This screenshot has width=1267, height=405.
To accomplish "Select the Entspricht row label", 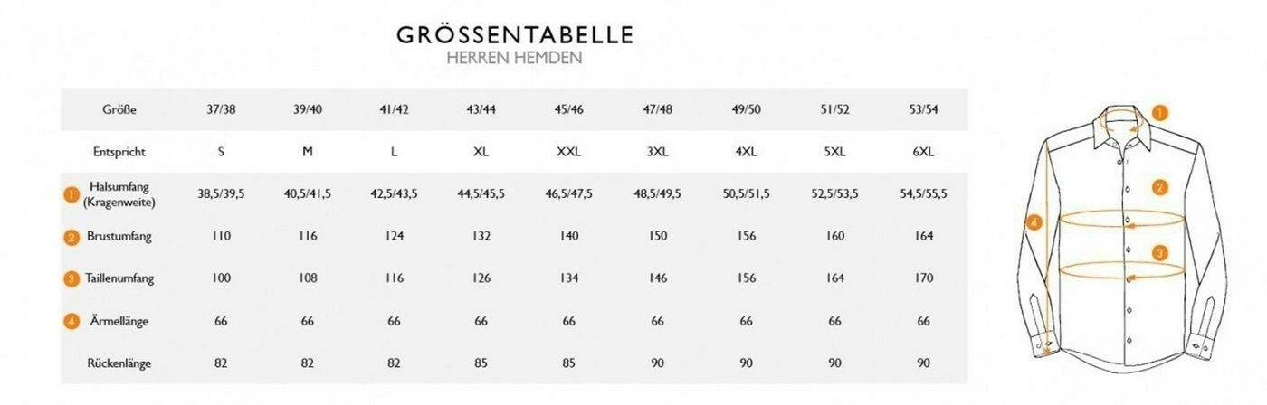I will (119, 152).
